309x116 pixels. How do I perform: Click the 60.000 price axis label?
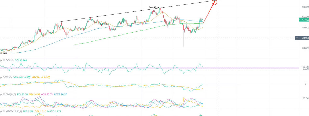(x=305, y=7)
